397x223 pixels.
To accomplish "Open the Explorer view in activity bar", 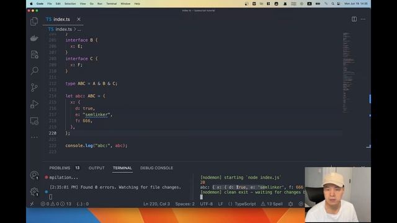I will tap(34, 21).
